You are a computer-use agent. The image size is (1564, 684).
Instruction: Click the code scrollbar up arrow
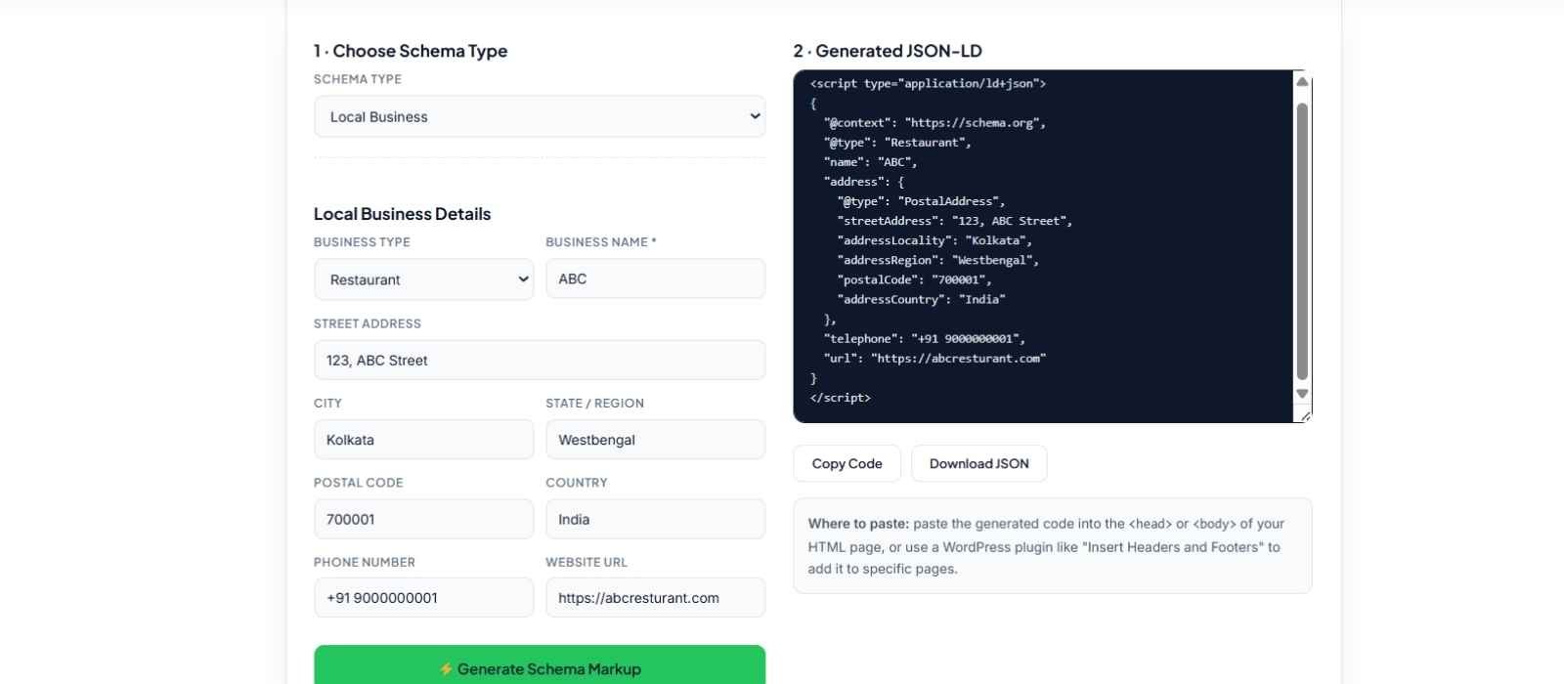1302,82
